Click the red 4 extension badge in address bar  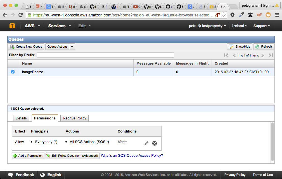point(217,15)
